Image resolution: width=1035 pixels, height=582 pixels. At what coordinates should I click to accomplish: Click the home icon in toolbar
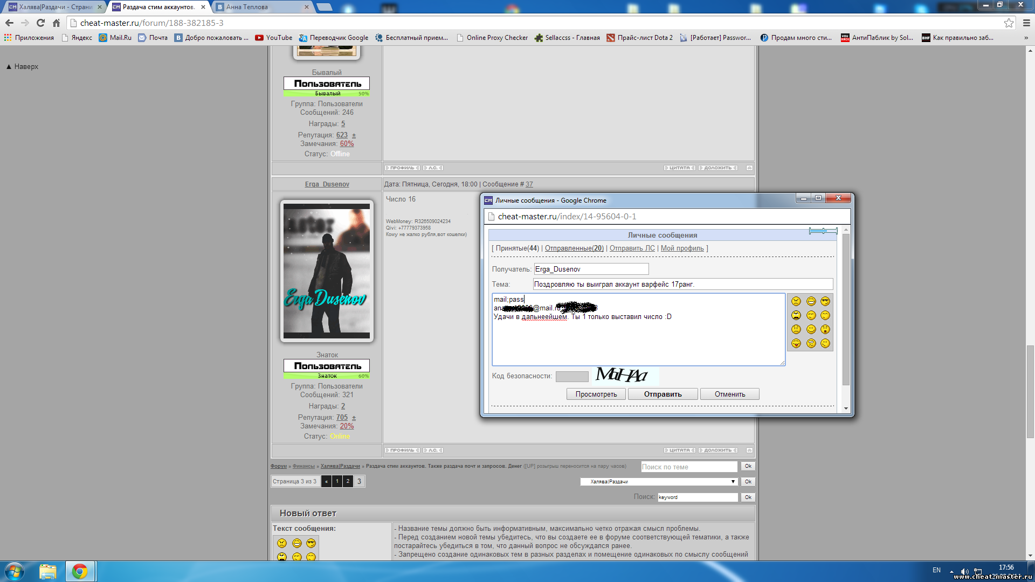[x=56, y=23]
